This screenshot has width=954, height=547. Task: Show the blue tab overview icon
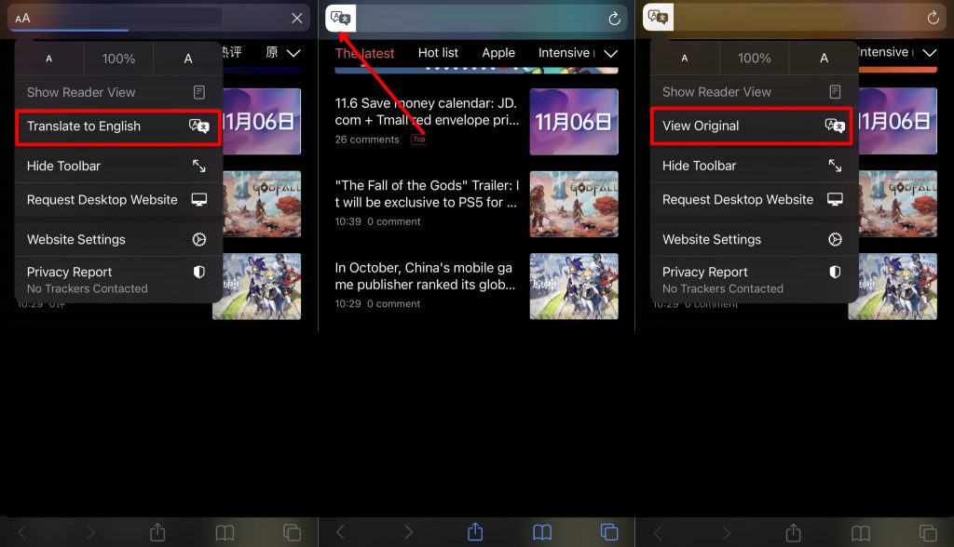tap(609, 532)
